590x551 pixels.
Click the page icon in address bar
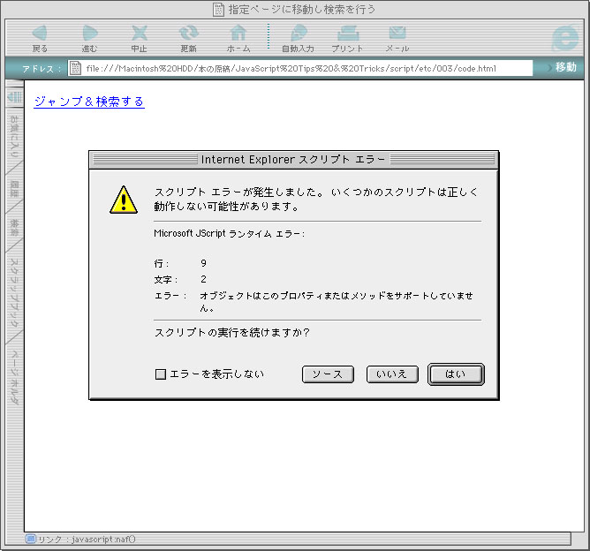tap(76, 68)
